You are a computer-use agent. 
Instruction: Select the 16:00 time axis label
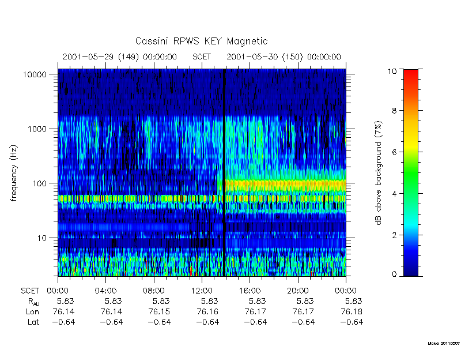point(250,291)
